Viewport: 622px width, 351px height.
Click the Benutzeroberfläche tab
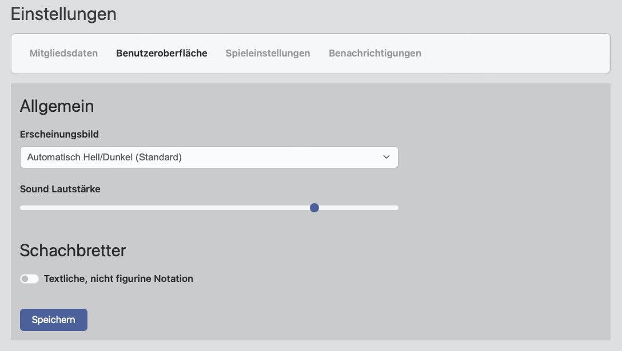tap(162, 53)
